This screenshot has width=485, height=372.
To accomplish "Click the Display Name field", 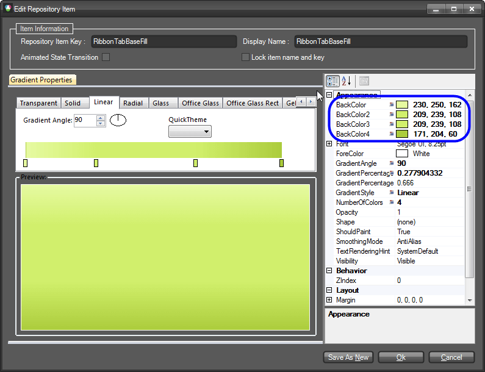I will pos(381,41).
